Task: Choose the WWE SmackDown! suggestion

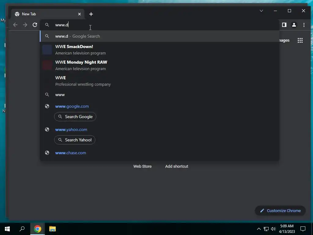Action: pyautogui.click(x=160, y=50)
